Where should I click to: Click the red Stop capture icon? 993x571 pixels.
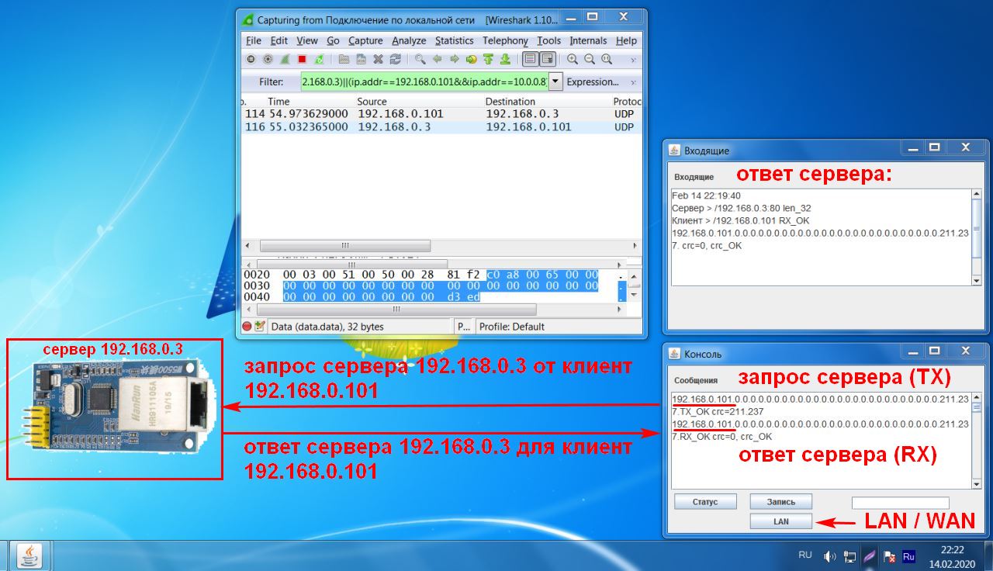(302, 59)
